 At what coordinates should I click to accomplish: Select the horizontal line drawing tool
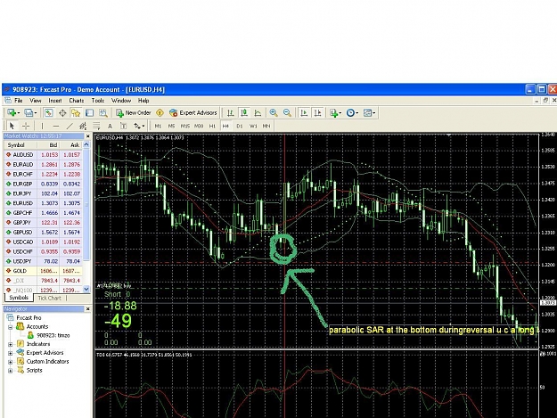56,126
